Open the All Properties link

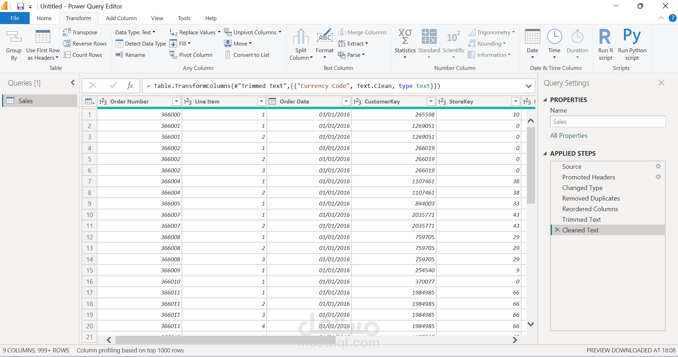coord(568,136)
